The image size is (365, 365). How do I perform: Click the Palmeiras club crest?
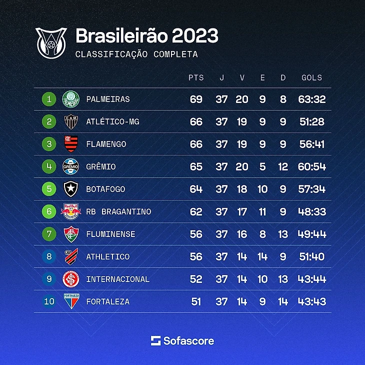click(70, 99)
